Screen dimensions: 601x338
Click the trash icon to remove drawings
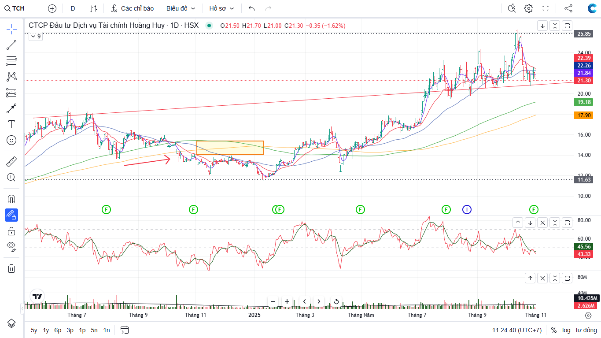(11, 268)
